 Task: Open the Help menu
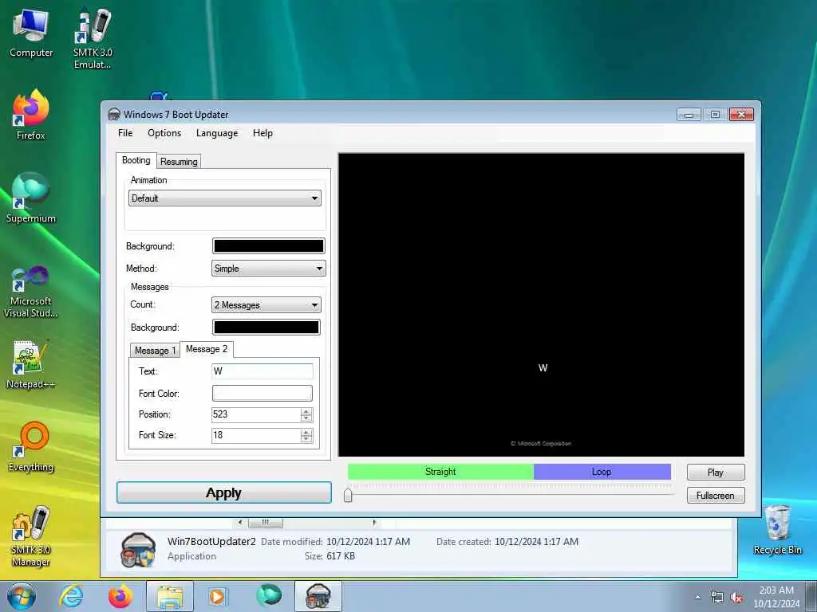coord(262,133)
